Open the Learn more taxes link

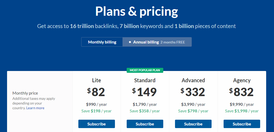click(x=35, y=108)
